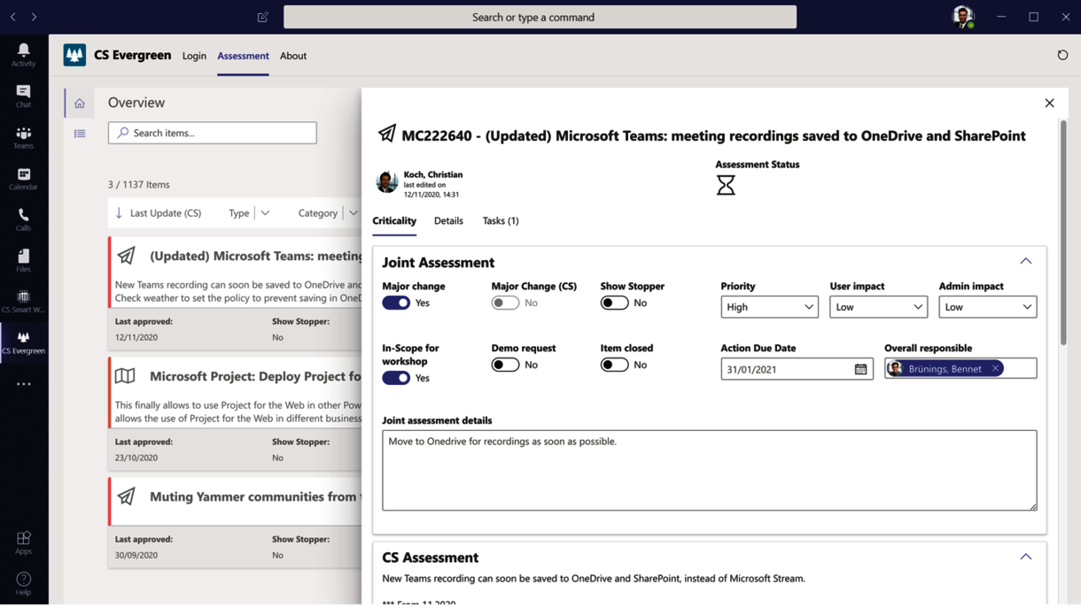Click the Search or type a command box
Viewport: 1081px width, 608px height.
[x=540, y=17]
